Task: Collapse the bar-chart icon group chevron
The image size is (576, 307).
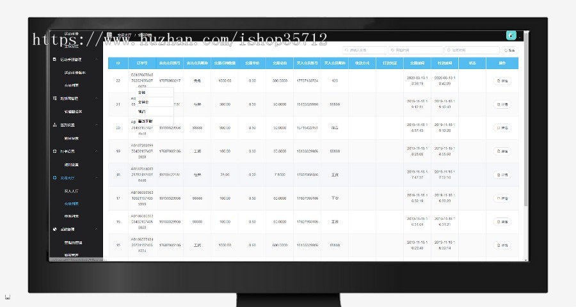Action: (97, 125)
